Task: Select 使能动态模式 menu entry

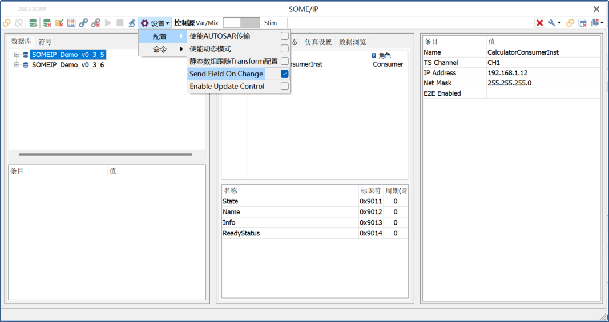Action: (210, 49)
